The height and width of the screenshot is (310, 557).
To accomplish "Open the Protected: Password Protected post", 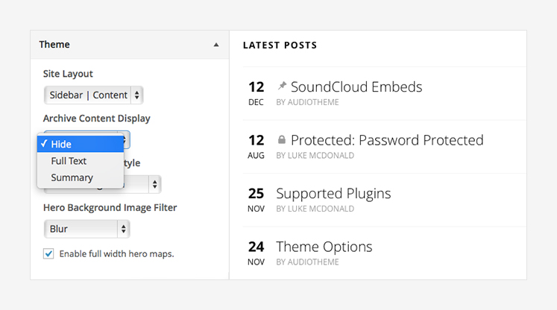I will (x=387, y=140).
